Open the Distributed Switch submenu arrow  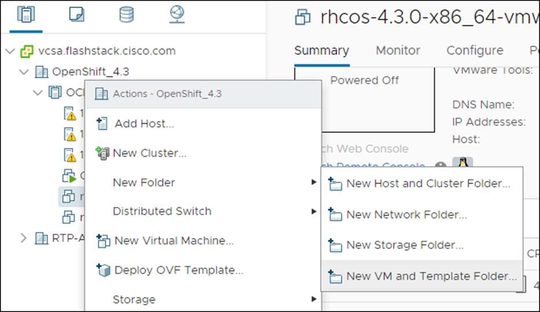(x=313, y=211)
